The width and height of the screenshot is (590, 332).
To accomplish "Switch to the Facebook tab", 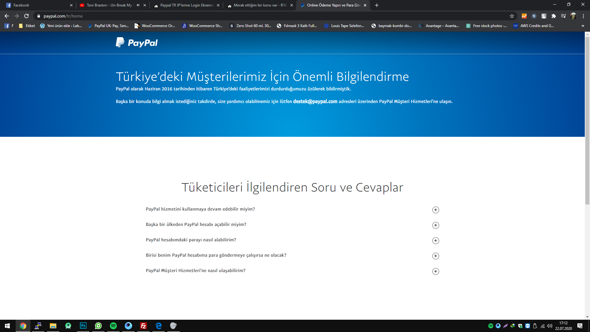I will 38,5.
